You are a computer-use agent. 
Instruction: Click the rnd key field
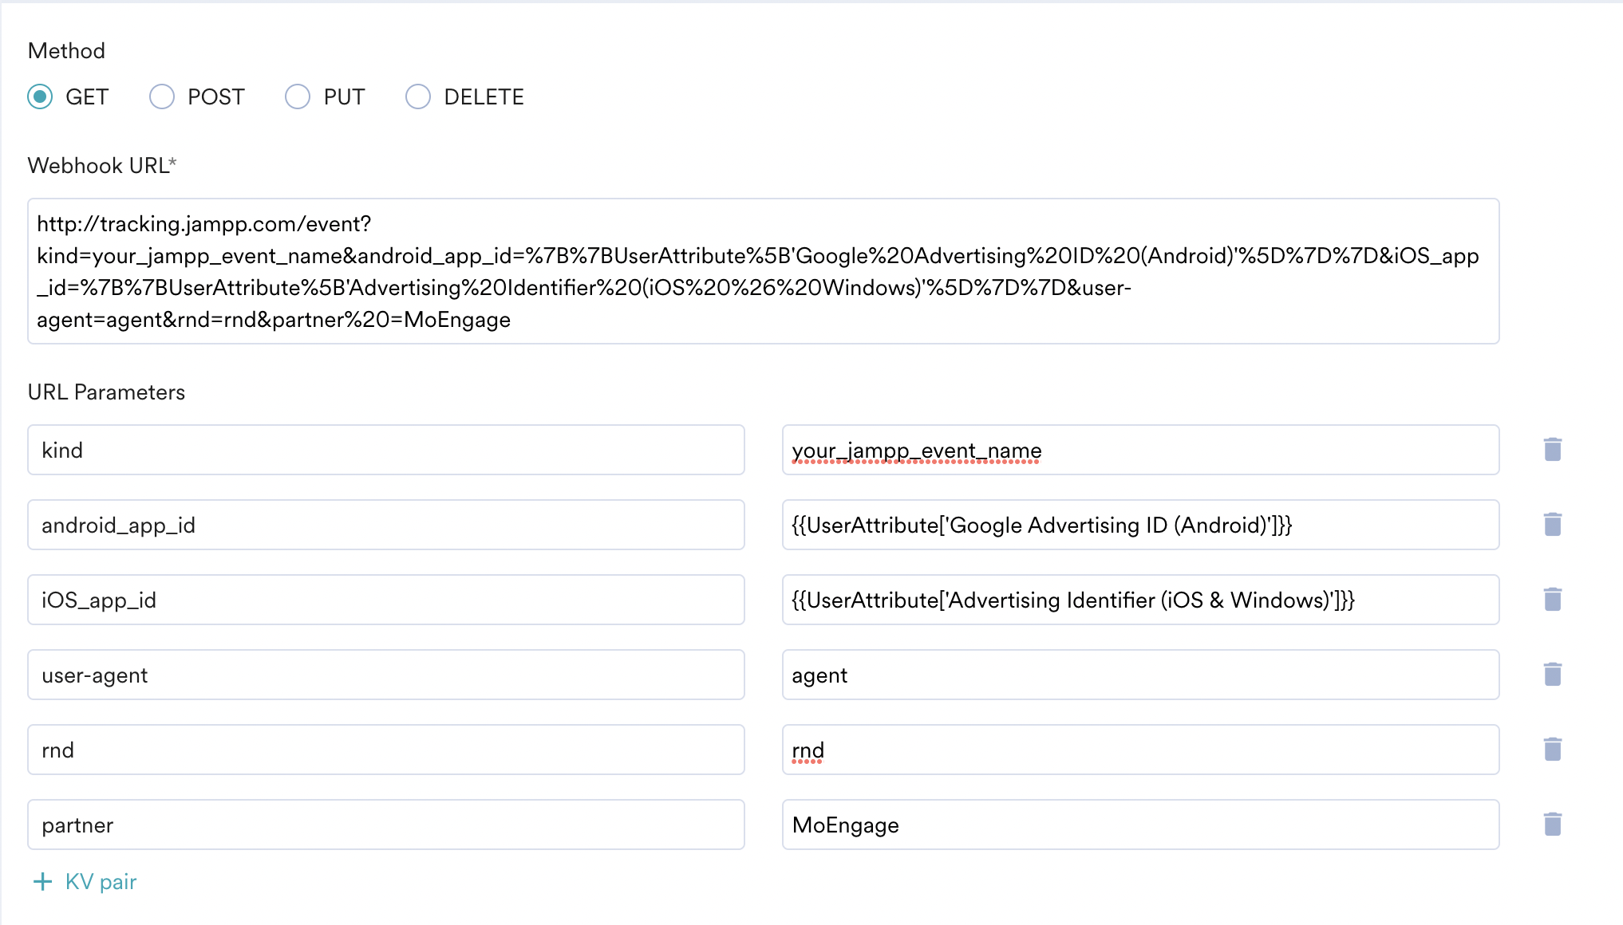pyautogui.click(x=386, y=750)
